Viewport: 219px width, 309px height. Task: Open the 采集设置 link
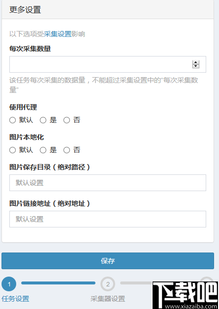tap(58, 34)
